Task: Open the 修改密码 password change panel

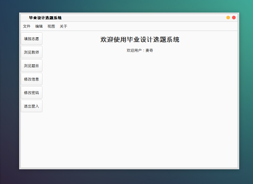Action: coord(31,92)
